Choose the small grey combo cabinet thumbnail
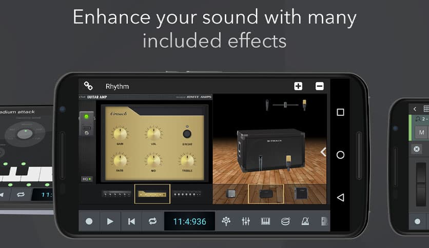The image size is (429, 248). click(x=231, y=194)
